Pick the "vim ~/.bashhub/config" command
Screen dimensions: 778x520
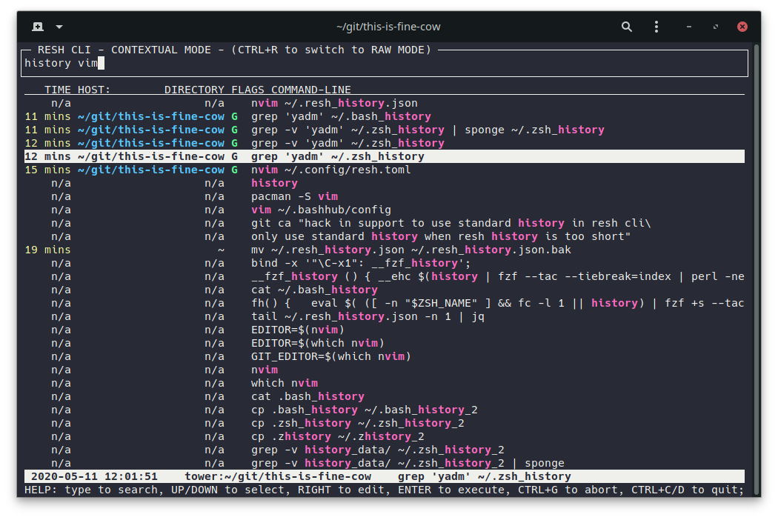click(321, 210)
